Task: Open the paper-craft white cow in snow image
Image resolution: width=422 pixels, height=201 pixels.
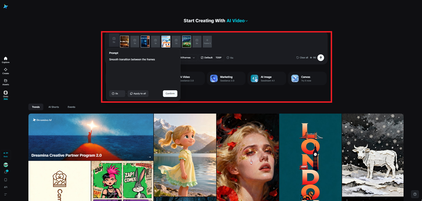Action: (373, 155)
